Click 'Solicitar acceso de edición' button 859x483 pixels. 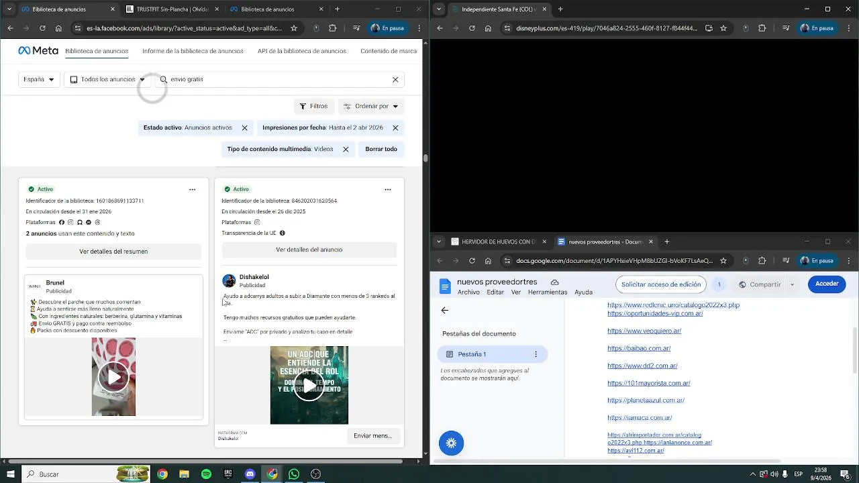tap(661, 284)
